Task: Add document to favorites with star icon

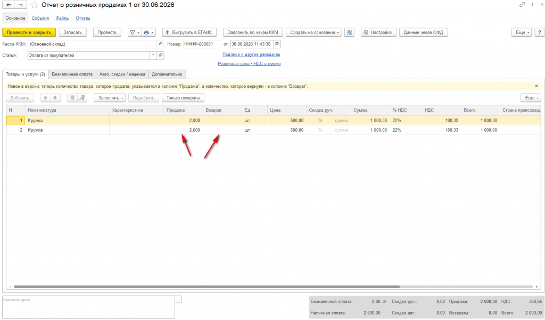Action: click(x=34, y=5)
